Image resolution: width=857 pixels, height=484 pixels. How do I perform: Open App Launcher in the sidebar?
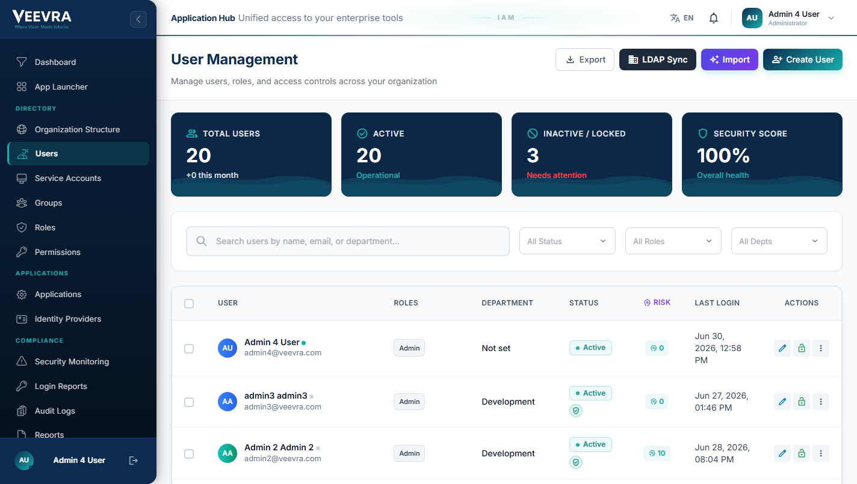pyautogui.click(x=78, y=87)
